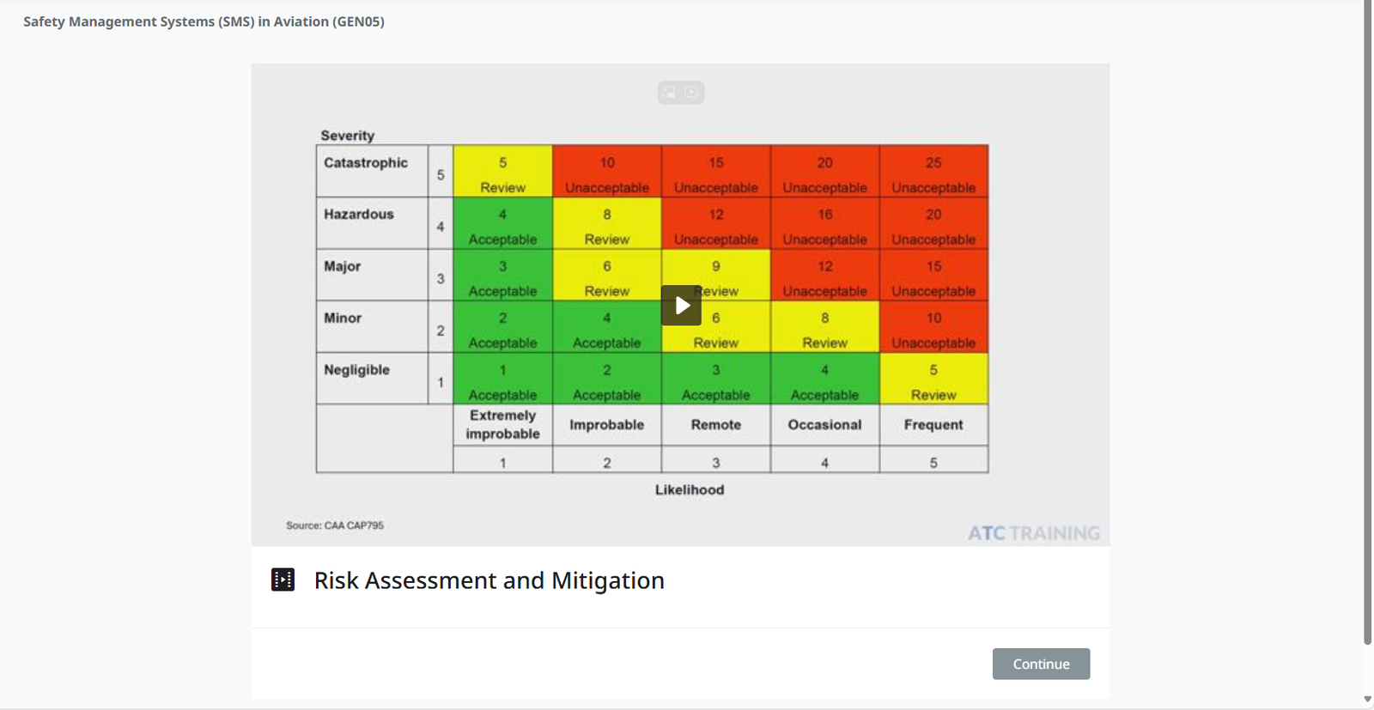Click the Safety Management Systems course title

tap(204, 21)
